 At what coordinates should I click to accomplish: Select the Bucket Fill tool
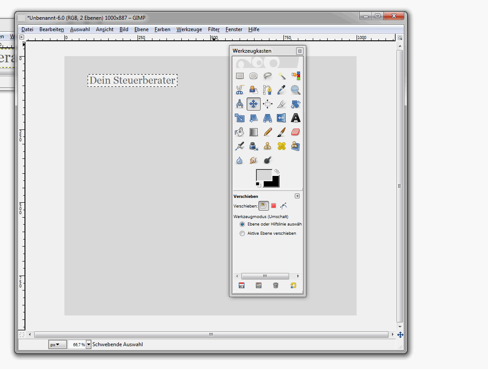tap(240, 132)
